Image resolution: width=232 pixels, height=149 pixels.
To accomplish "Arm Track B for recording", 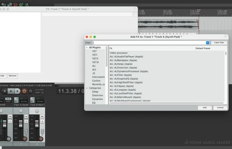I will tap(41, 139).
